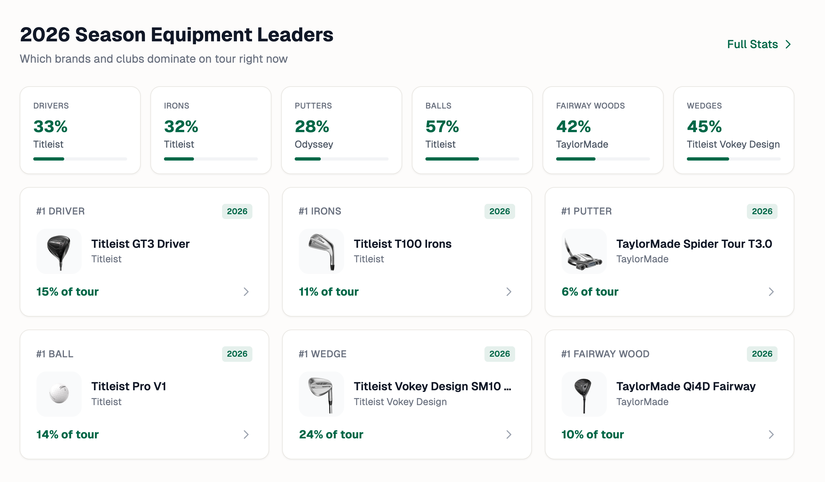Viewport: 825px width, 482px height.
Task: Click the '24% of tour' stat
Action: [331, 435]
